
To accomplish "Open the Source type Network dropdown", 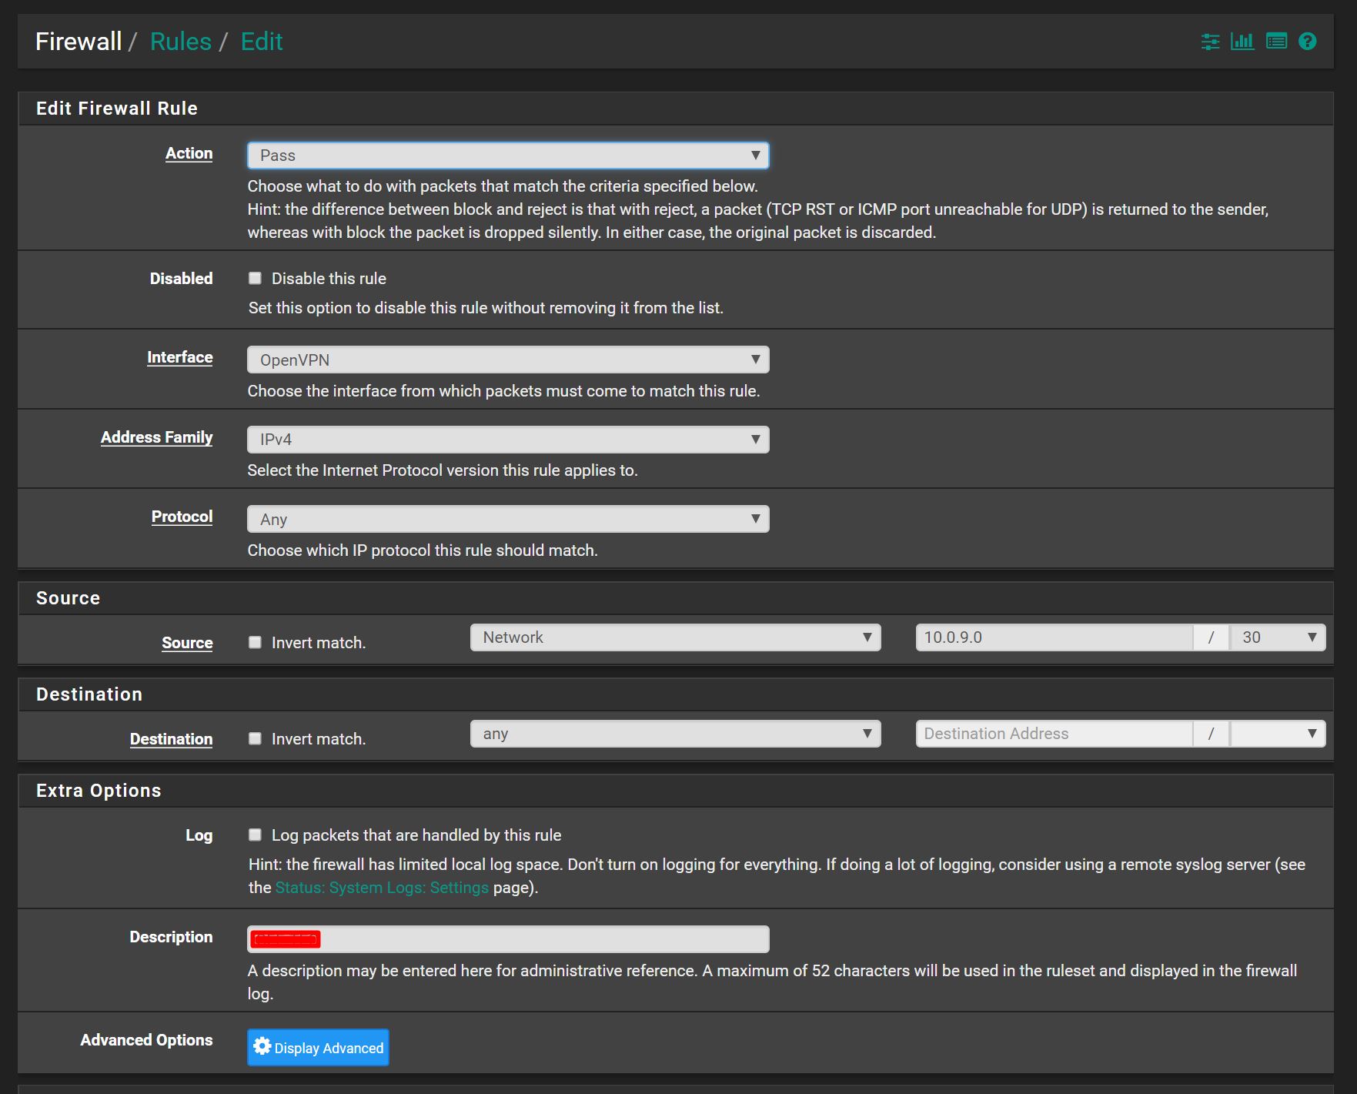I will 675,637.
